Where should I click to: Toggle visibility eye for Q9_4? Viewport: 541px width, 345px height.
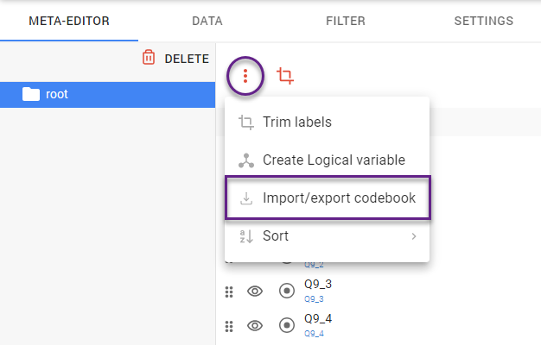255,325
